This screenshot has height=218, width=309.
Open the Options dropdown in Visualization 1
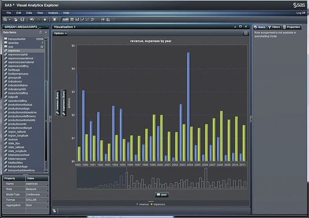60,34
